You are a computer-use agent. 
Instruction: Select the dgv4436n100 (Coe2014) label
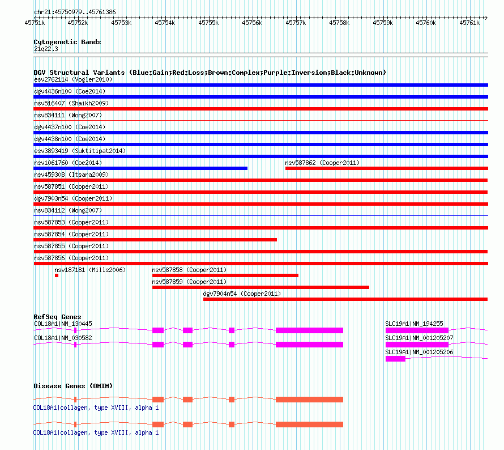pos(70,91)
